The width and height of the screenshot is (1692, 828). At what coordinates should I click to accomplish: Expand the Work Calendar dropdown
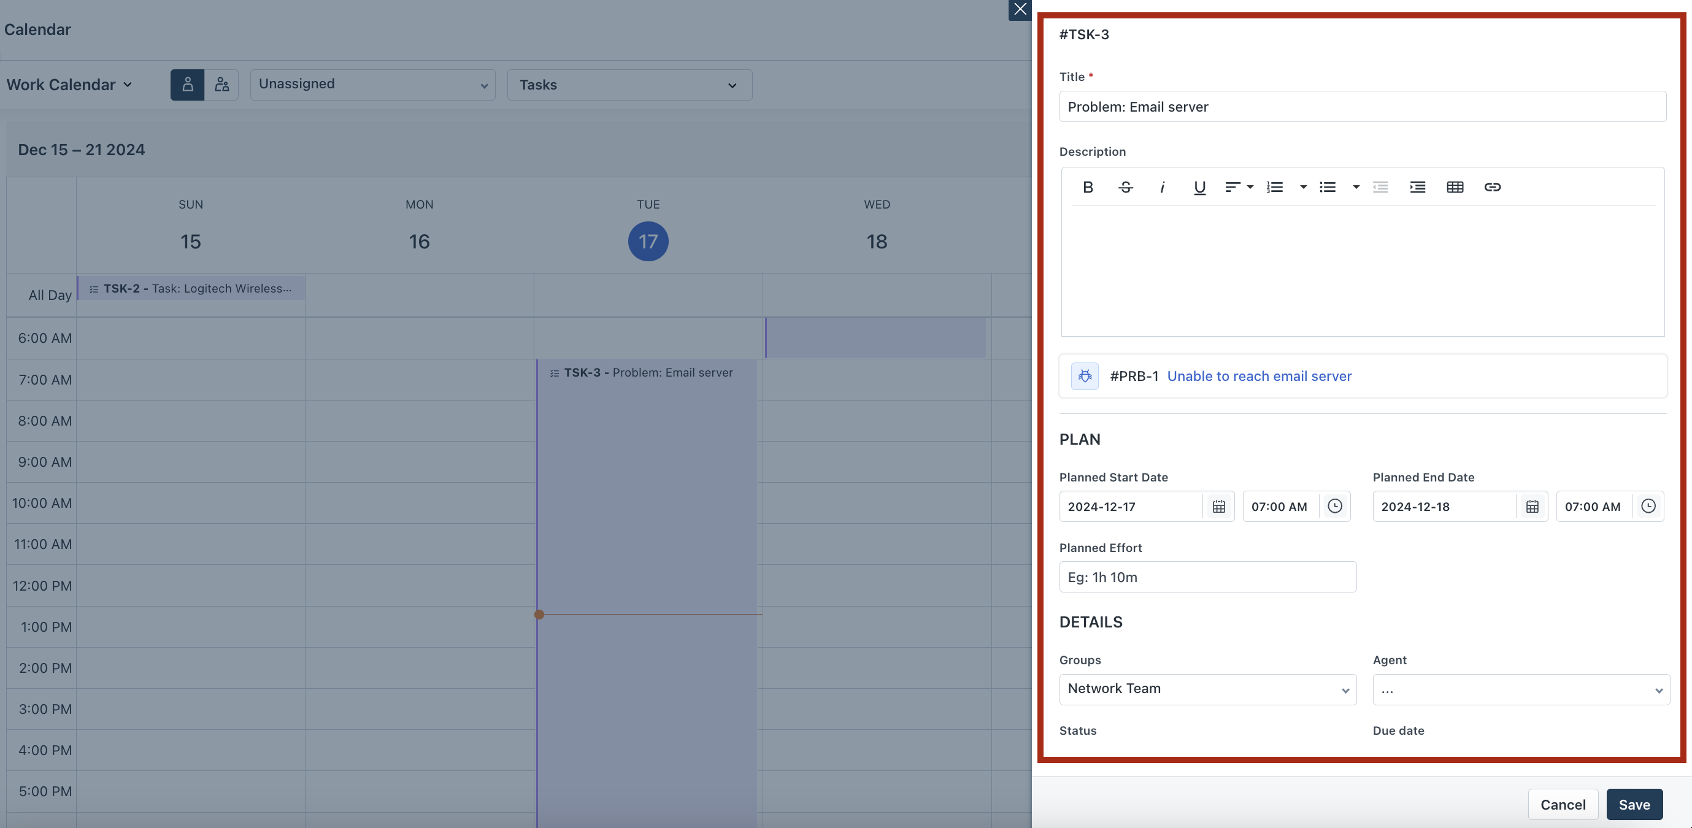tap(69, 85)
